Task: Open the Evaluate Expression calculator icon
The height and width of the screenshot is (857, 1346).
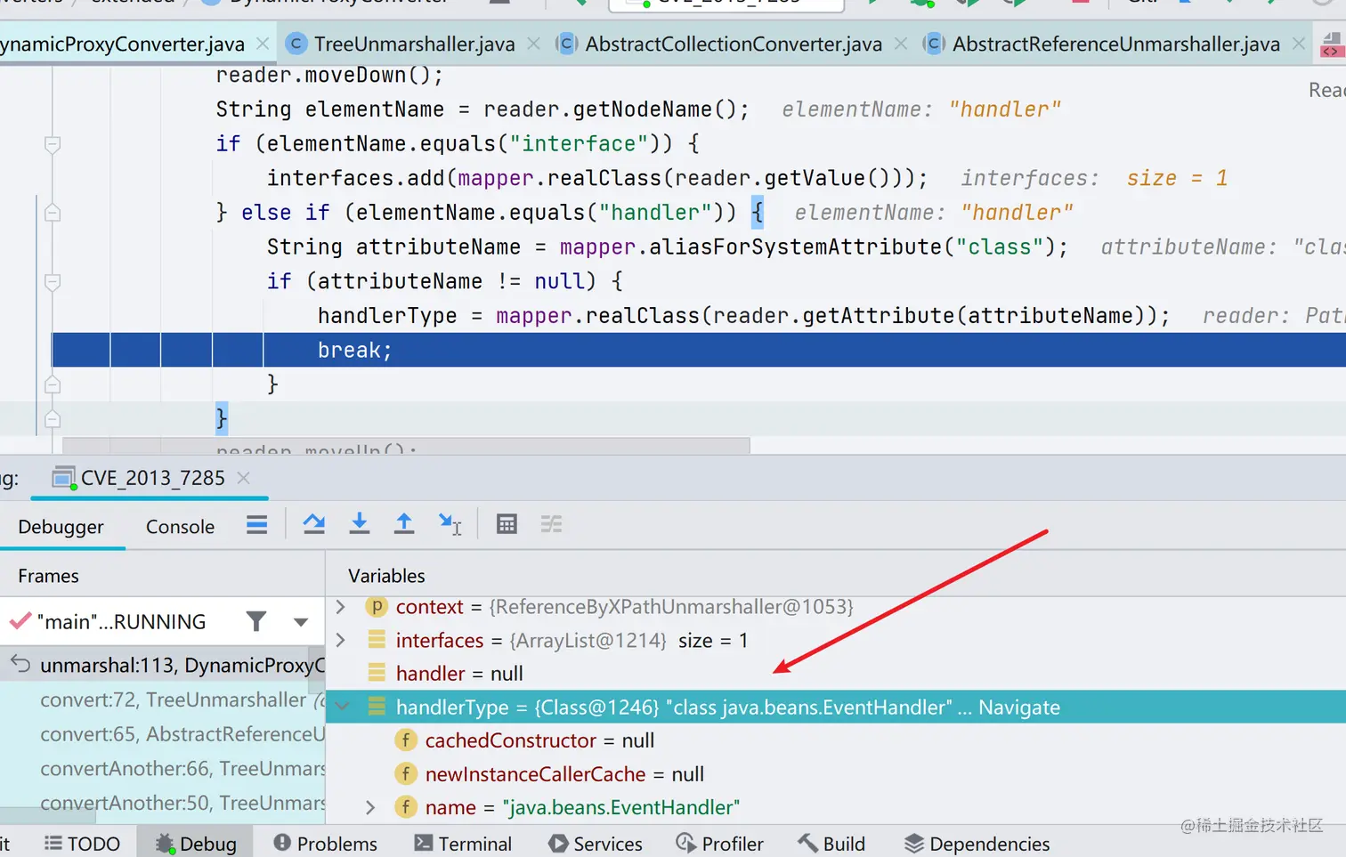Action: point(507,524)
